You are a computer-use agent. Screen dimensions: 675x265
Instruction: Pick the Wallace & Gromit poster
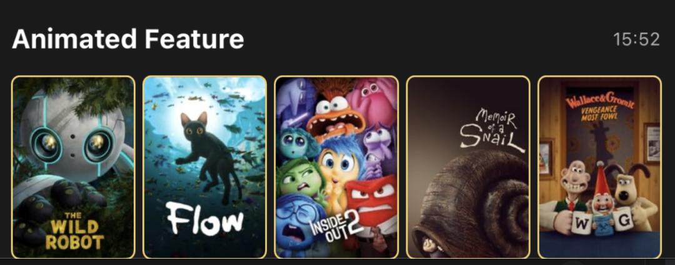click(x=599, y=167)
